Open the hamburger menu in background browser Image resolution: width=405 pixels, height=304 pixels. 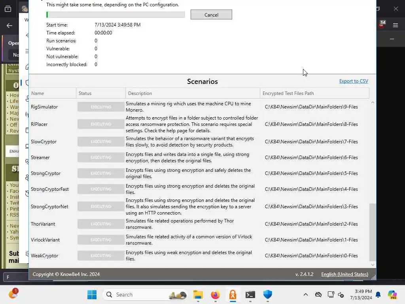click(x=395, y=25)
